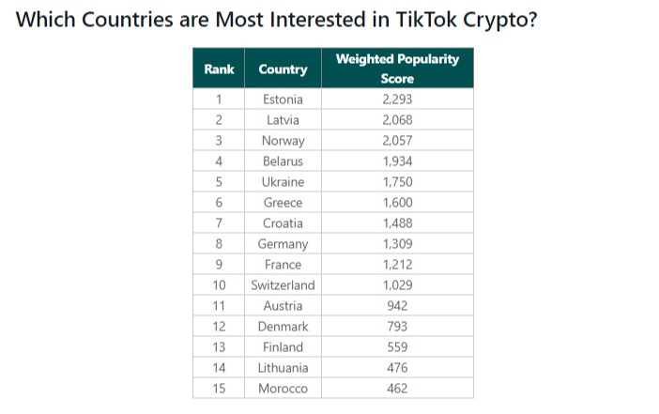Click the Weighted Popularity Score header
The height and width of the screenshot is (414, 659).
[x=397, y=69]
